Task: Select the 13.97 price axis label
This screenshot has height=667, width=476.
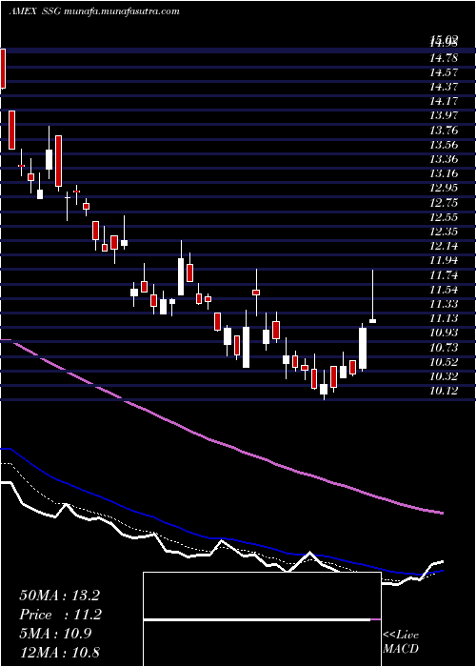Action: pos(444,115)
